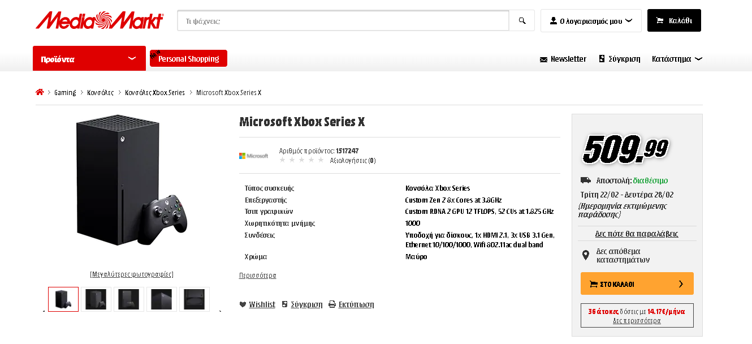Click the Microsoft Xbox Series X breadcrumb

[x=228, y=92]
